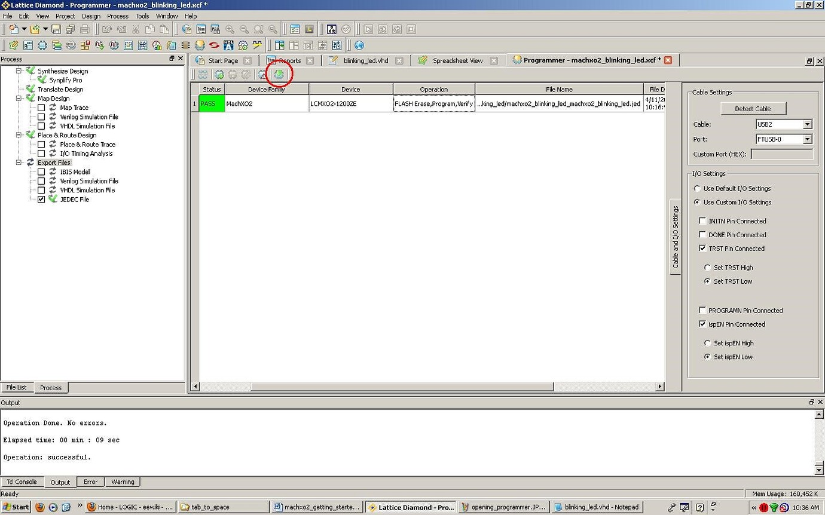Click the Scan Device icon in Programmer toolbar
The width and height of the screenshot is (825, 515).
coord(203,74)
